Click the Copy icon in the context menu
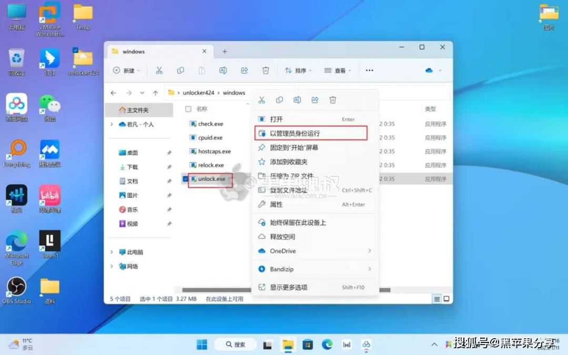 pyautogui.click(x=279, y=100)
